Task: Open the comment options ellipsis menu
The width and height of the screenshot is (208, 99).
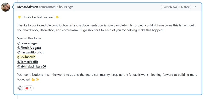Action: coord(196,7)
